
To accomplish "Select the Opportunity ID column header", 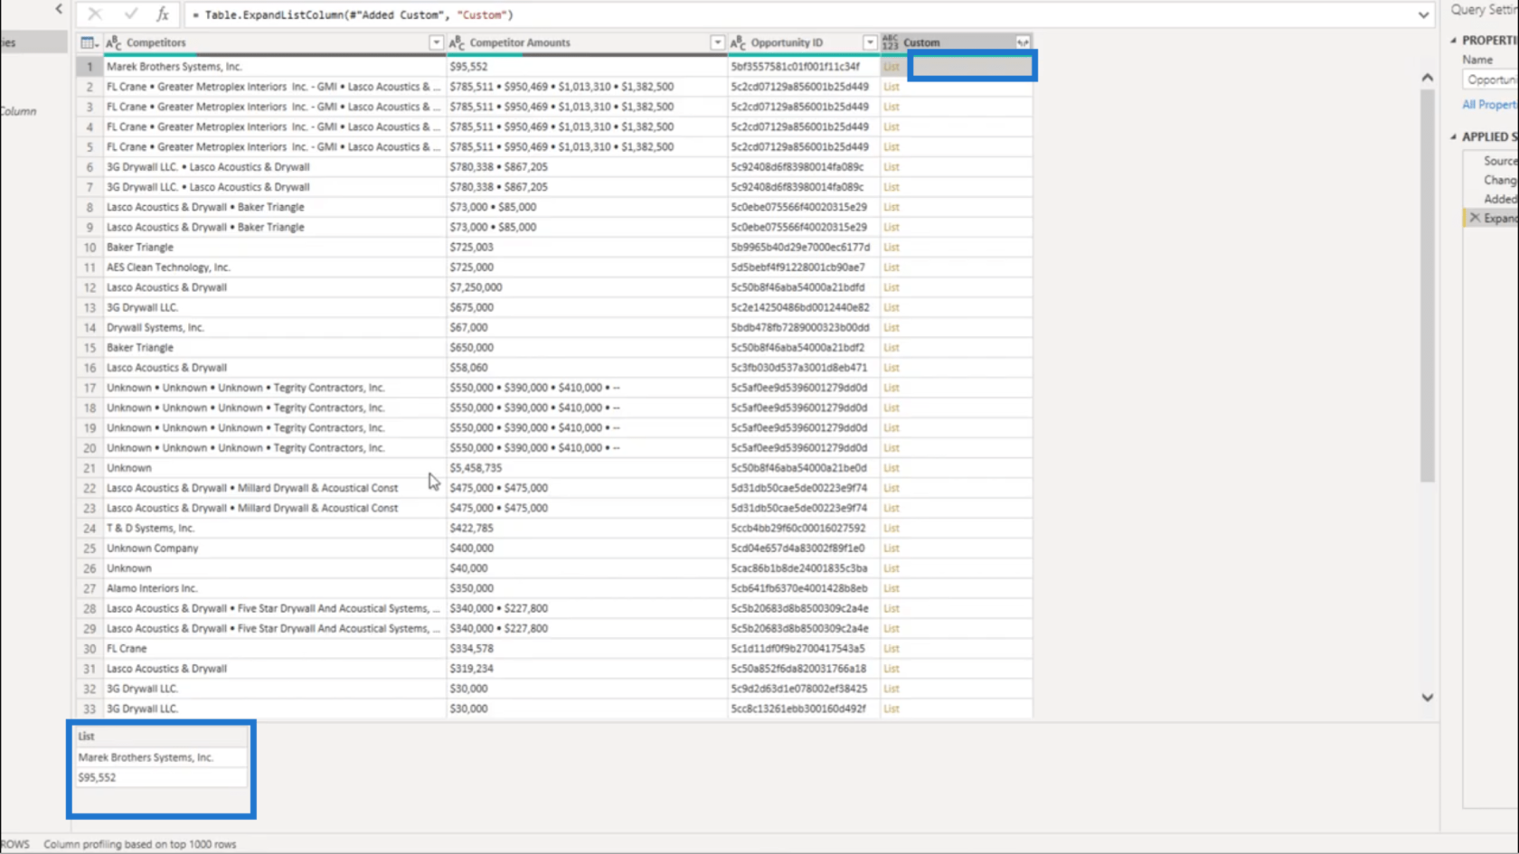I will pyautogui.click(x=803, y=42).
